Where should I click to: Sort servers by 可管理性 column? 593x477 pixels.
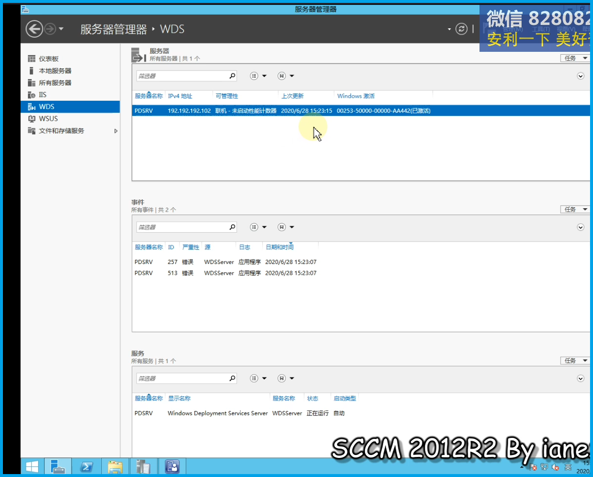(x=227, y=96)
